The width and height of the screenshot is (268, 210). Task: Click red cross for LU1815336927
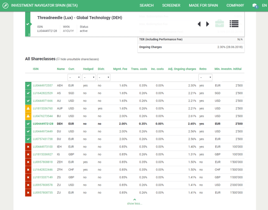tap(28, 154)
